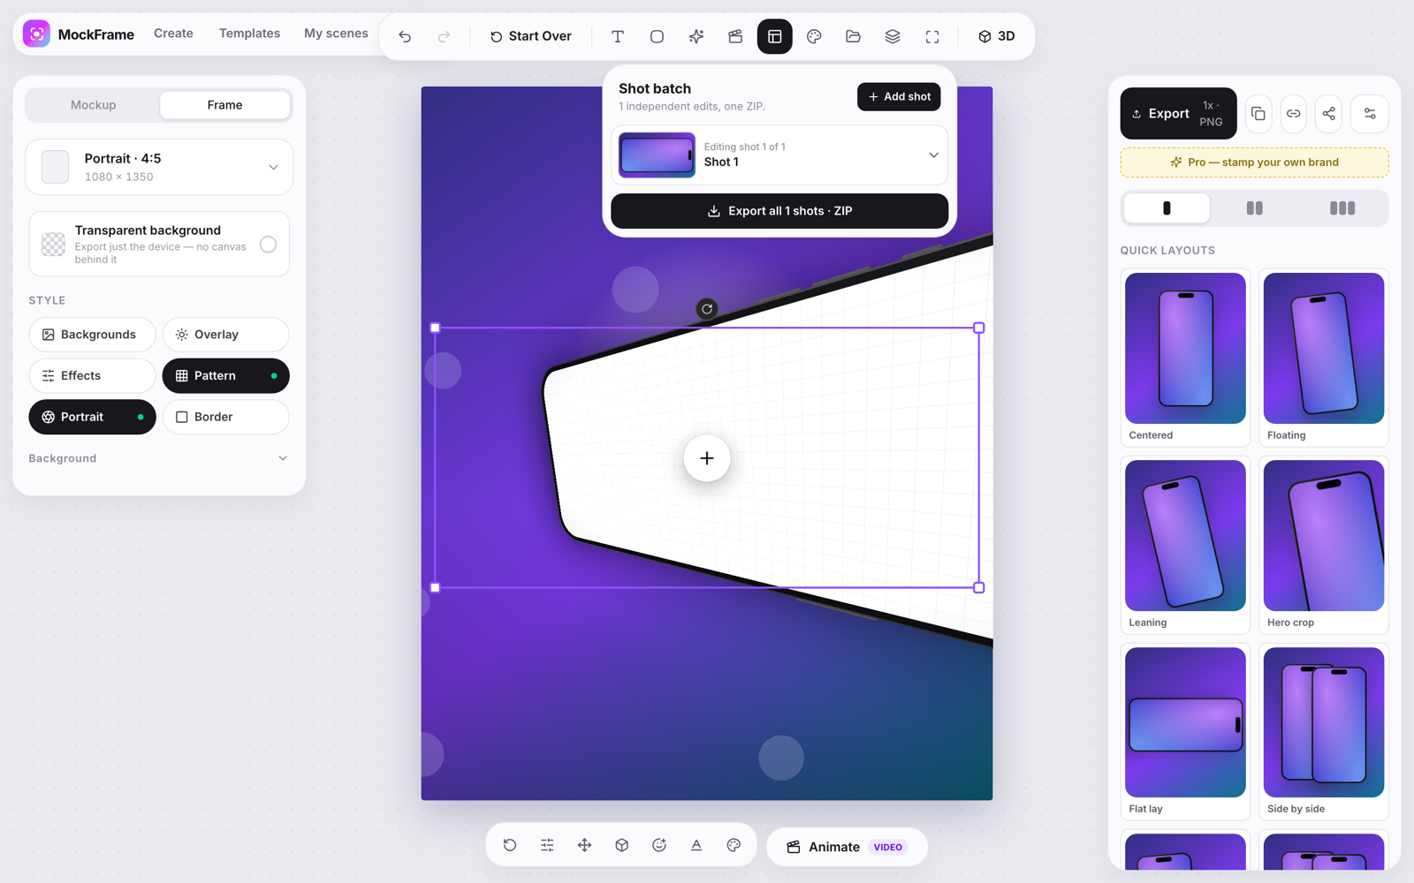Open the 1x PNG export format options
This screenshot has height=883, width=1414.
click(1212, 113)
